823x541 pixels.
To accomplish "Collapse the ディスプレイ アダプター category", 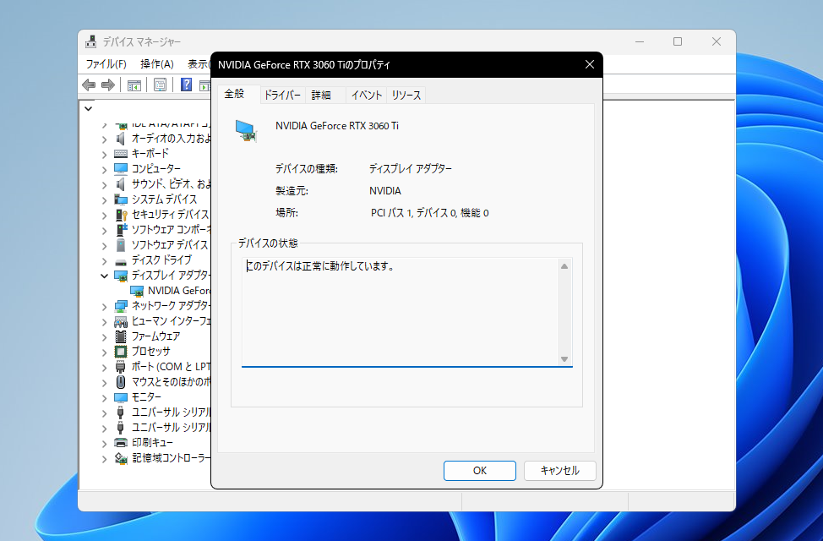I will 105,276.
